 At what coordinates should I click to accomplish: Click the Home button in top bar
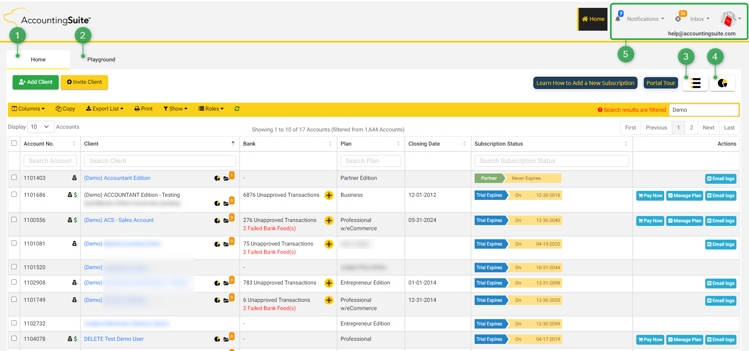593,19
